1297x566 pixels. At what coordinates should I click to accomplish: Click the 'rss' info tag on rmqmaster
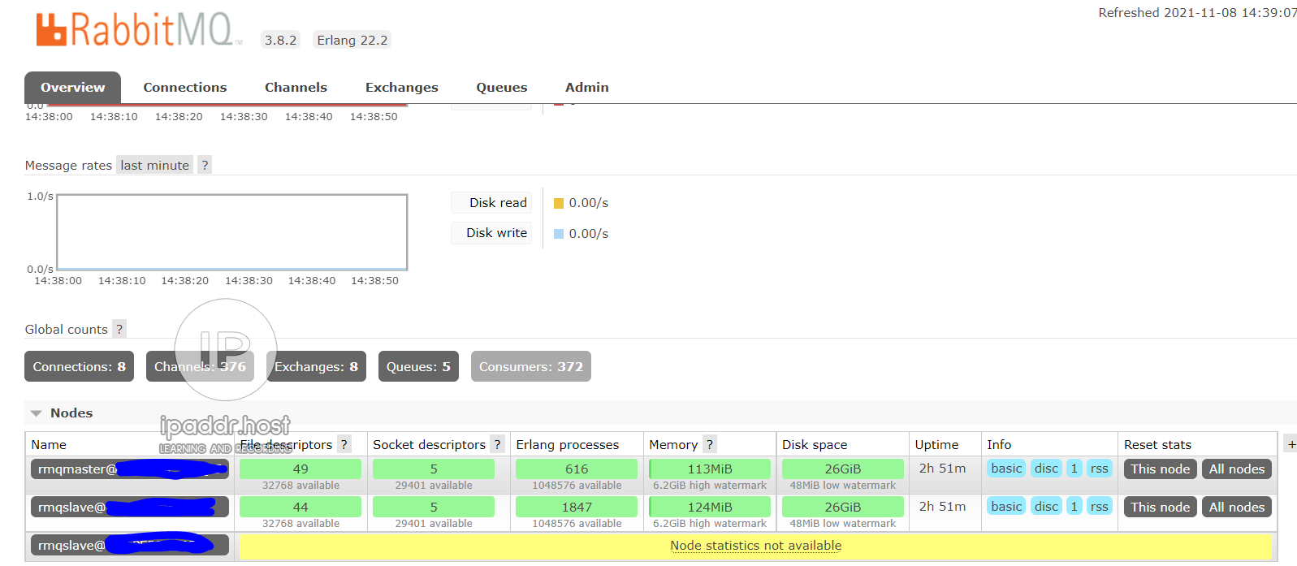pyautogui.click(x=1099, y=469)
